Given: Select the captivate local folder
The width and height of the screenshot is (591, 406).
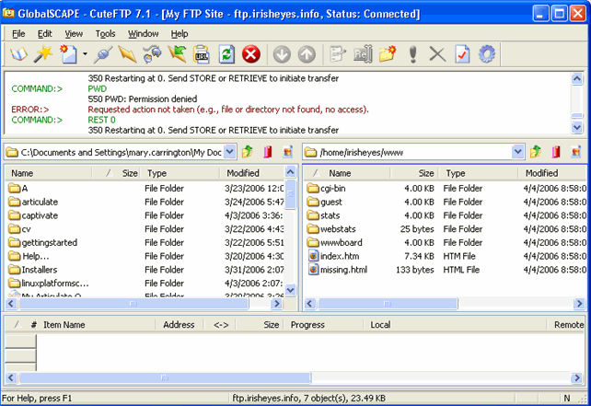Looking at the screenshot, I should (x=34, y=215).
